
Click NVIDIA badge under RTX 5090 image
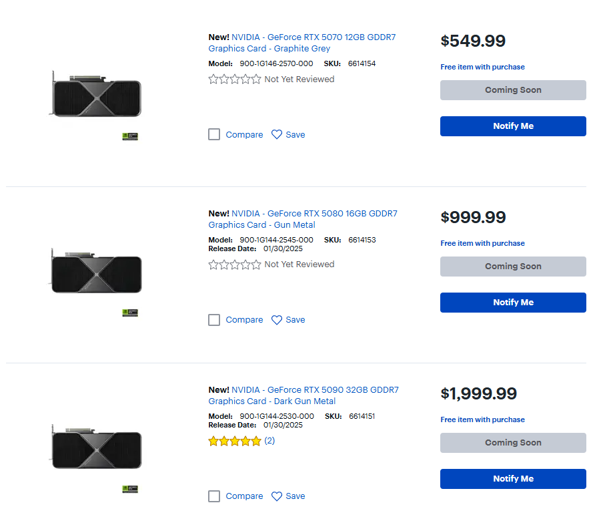[130, 489]
